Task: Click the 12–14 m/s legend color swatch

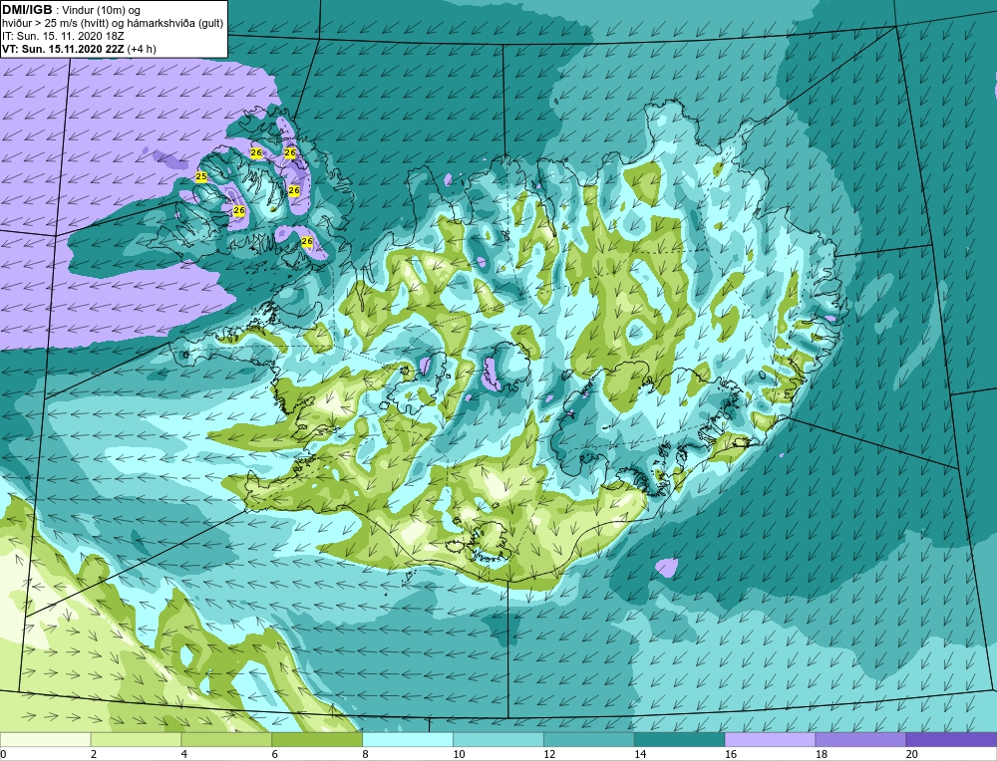Action: (589, 739)
